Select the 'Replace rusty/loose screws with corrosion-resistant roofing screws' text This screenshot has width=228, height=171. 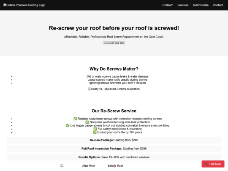click(x=119, y=119)
